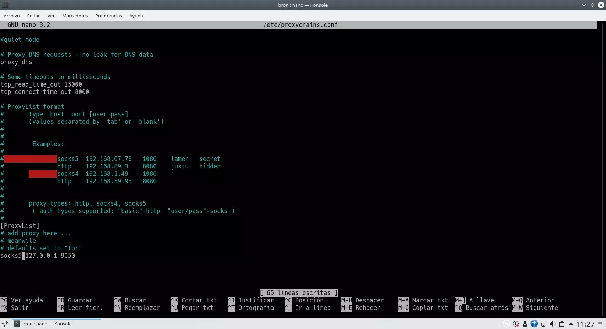Click the 11:27 clock in the panel

pyautogui.click(x=585, y=324)
